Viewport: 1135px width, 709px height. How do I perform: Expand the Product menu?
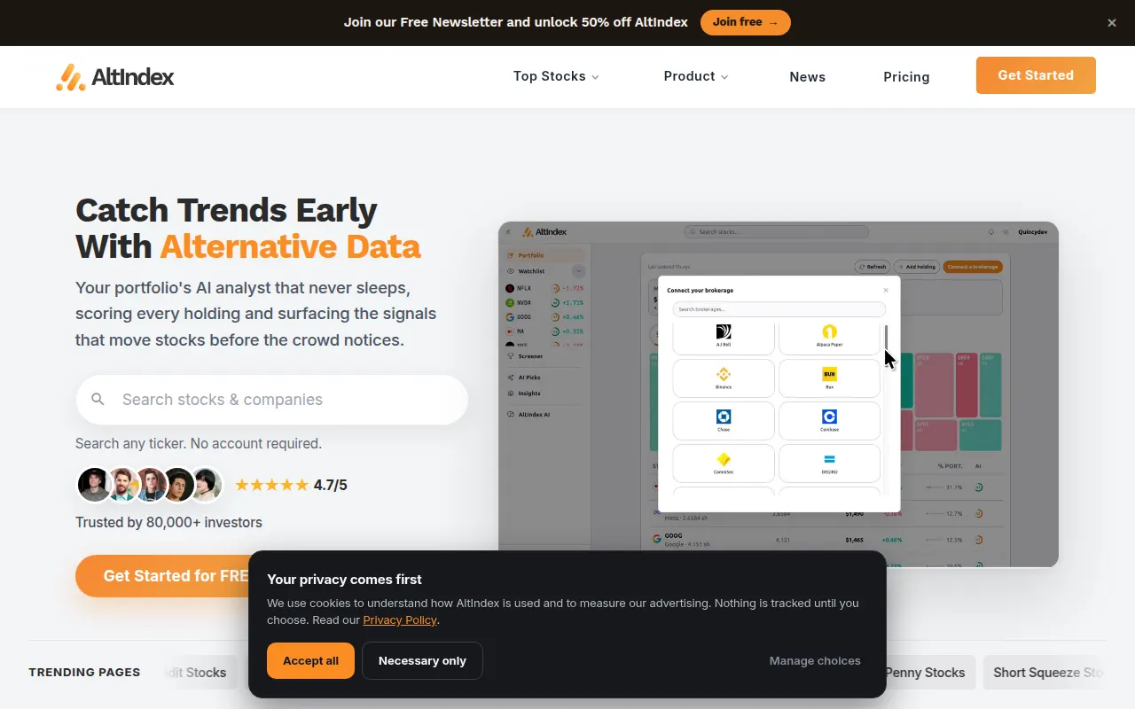[x=696, y=76]
